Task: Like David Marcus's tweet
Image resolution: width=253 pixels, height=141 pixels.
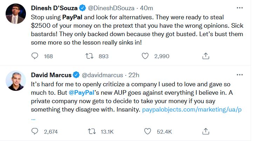Action: click(x=148, y=132)
